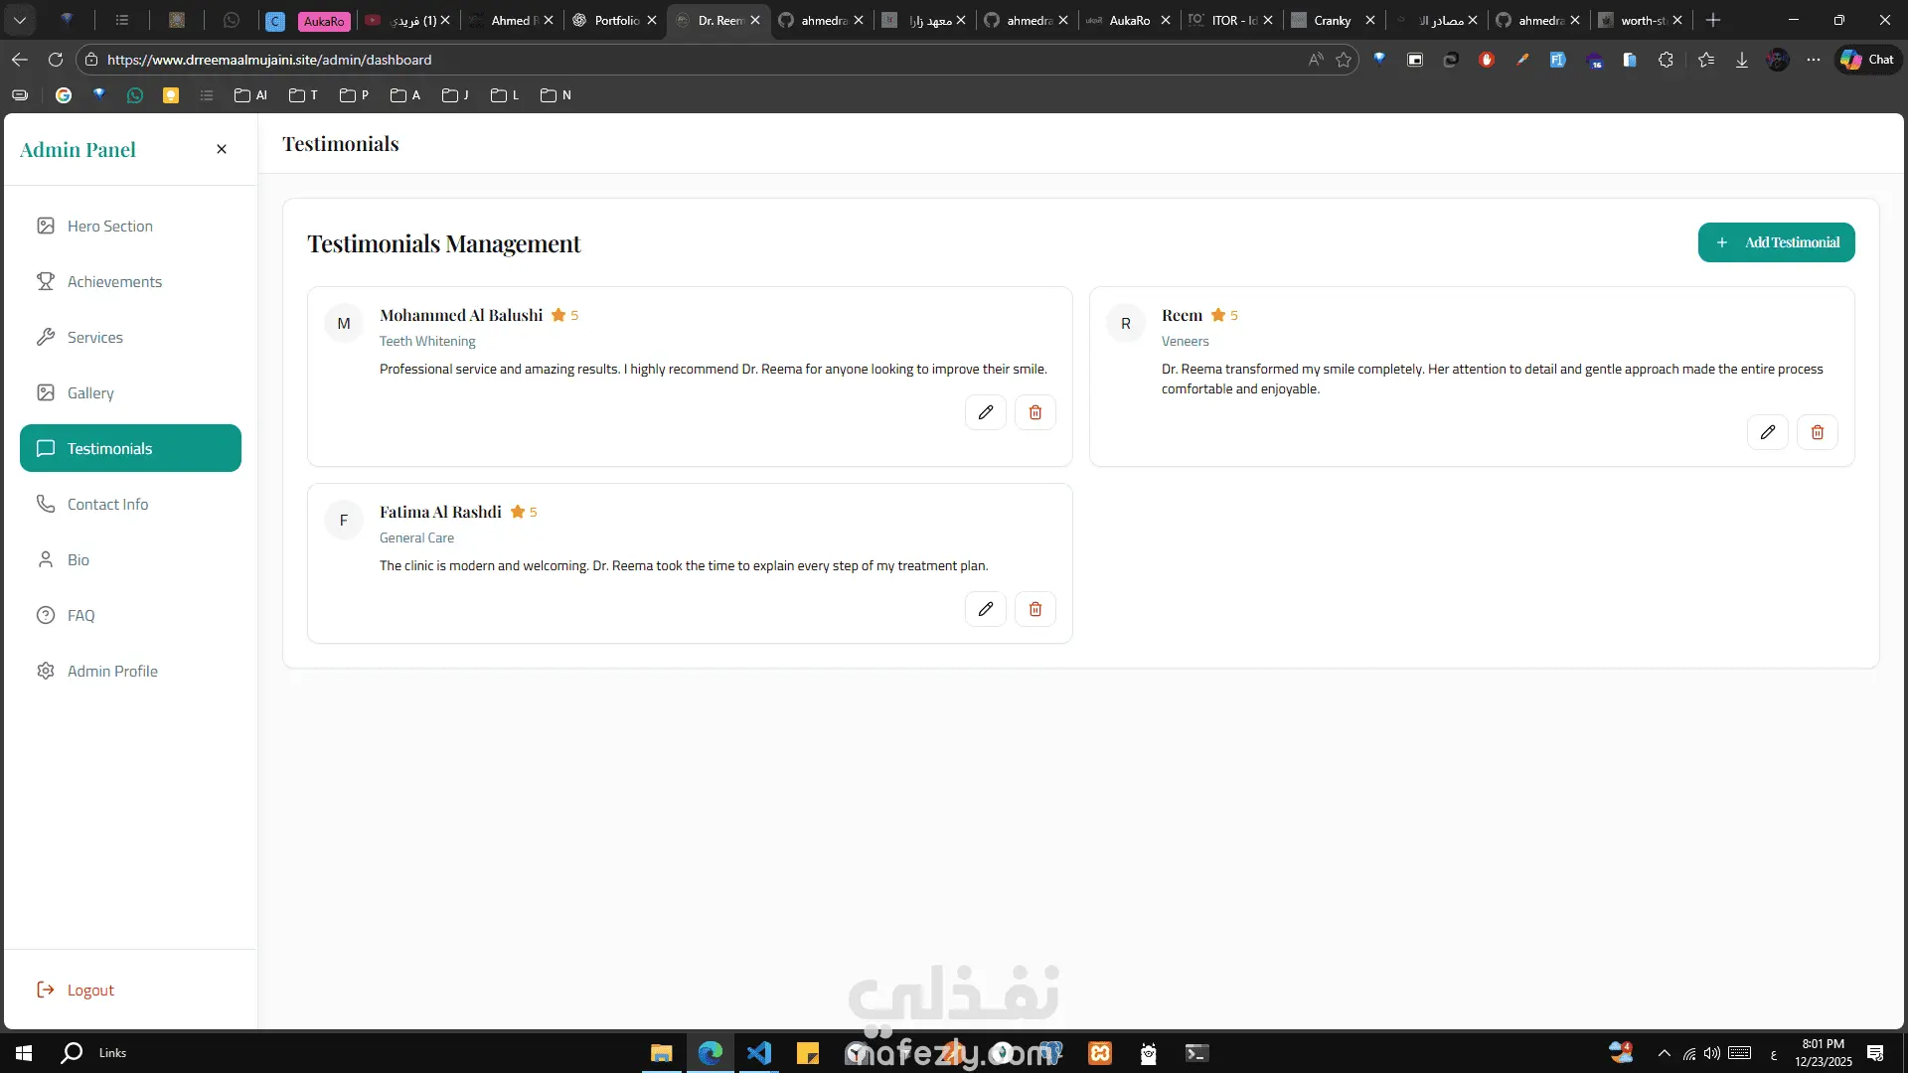Go to the Achievements section
This screenshot has width=1908, height=1073.
point(114,282)
